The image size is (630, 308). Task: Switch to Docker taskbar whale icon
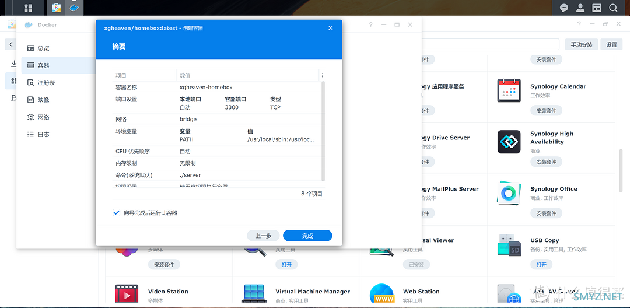[74, 8]
